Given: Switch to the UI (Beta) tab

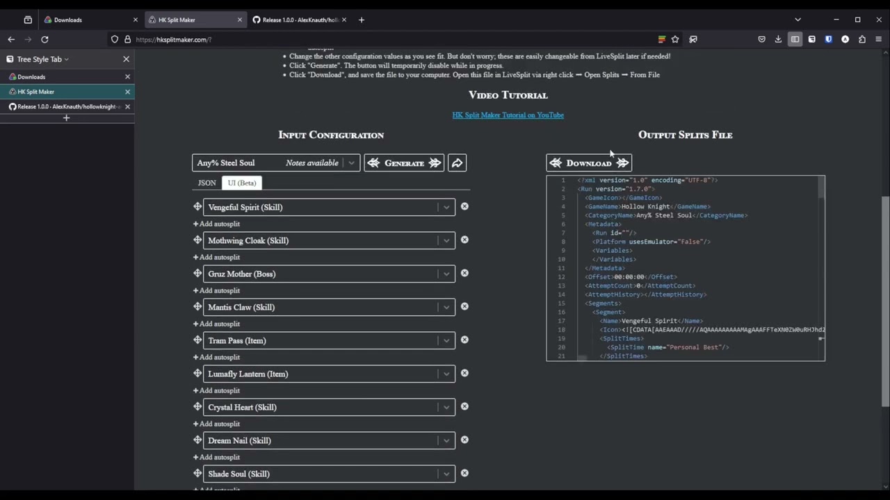Looking at the screenshot, I should pyautogui.click(x=242, y=183).
